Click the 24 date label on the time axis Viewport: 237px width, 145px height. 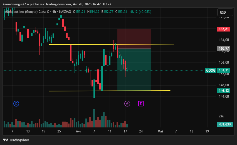click(x=141, y=131)
